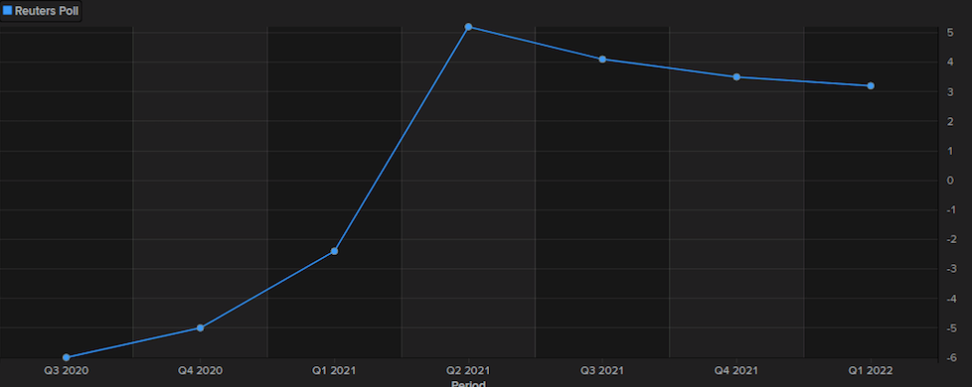Click the Q4 2021 x-axis label
972x387 pixels.
pos(736,371)
